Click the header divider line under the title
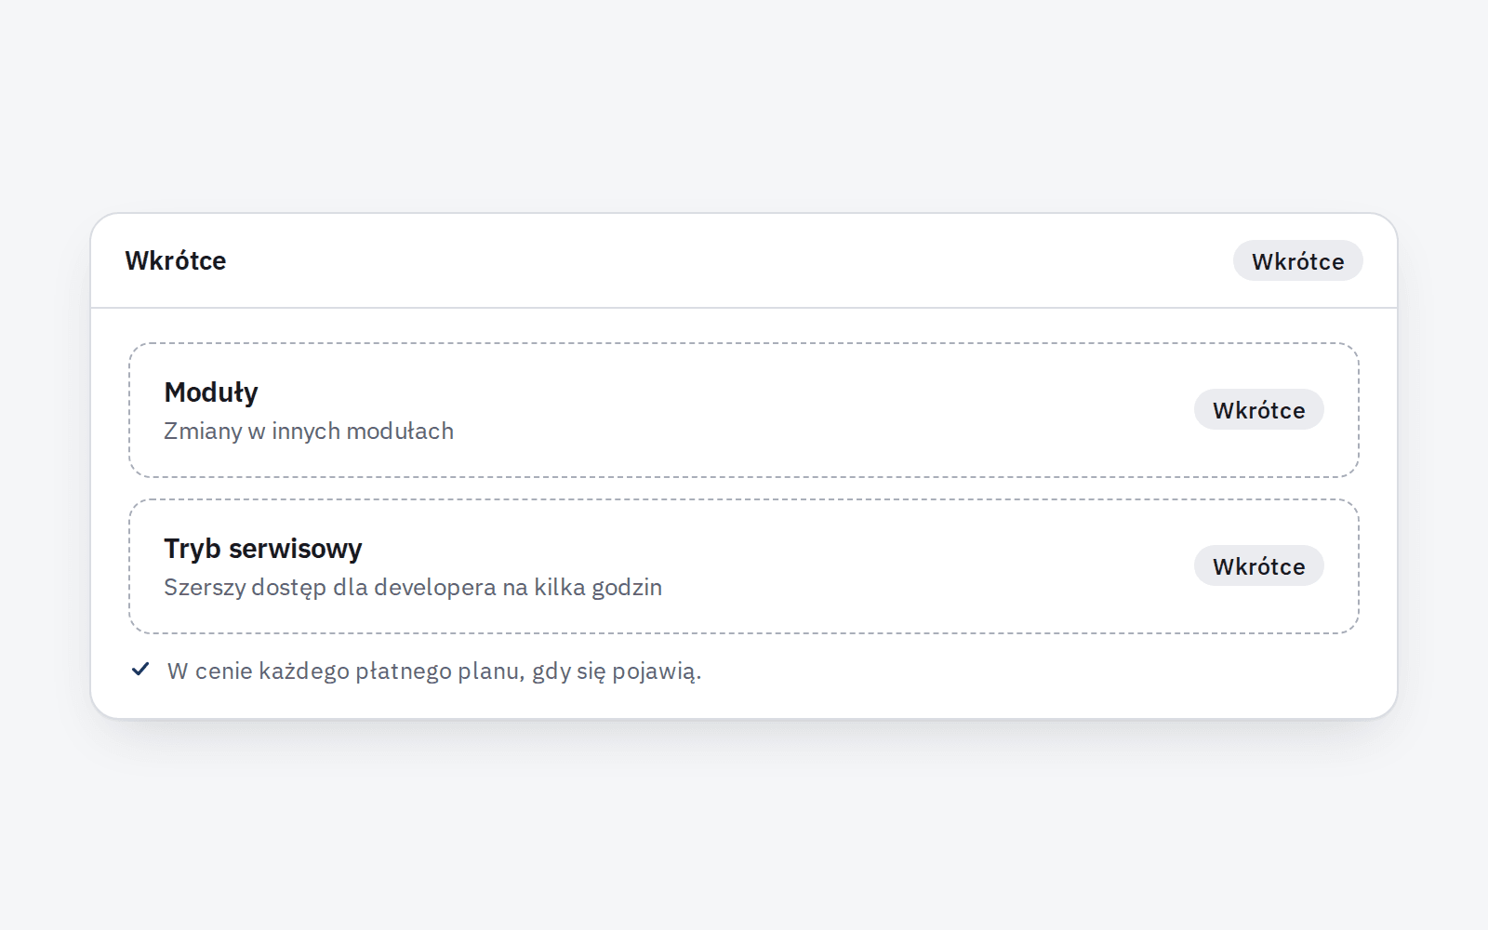 [744, 307]
